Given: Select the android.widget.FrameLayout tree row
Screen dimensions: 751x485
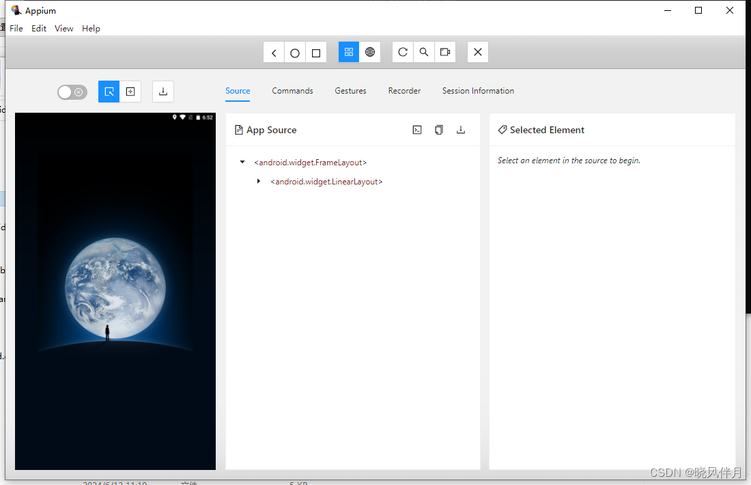Looking at the screenshot, I should (x=311, y=163).
